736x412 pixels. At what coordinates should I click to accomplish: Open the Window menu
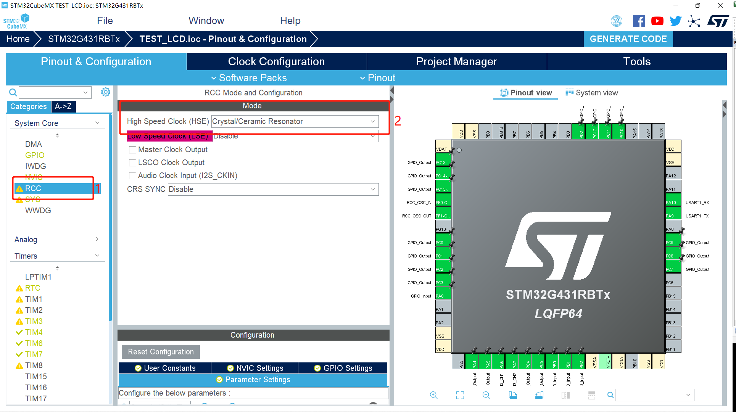pyautogui.click(x=206, y=21)
